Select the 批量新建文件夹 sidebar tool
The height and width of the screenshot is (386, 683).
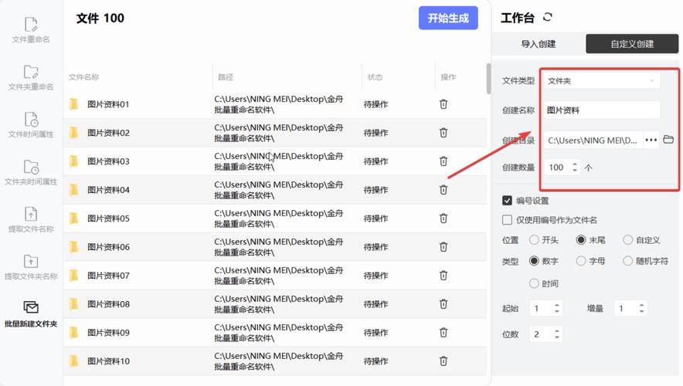coord(30,314)
